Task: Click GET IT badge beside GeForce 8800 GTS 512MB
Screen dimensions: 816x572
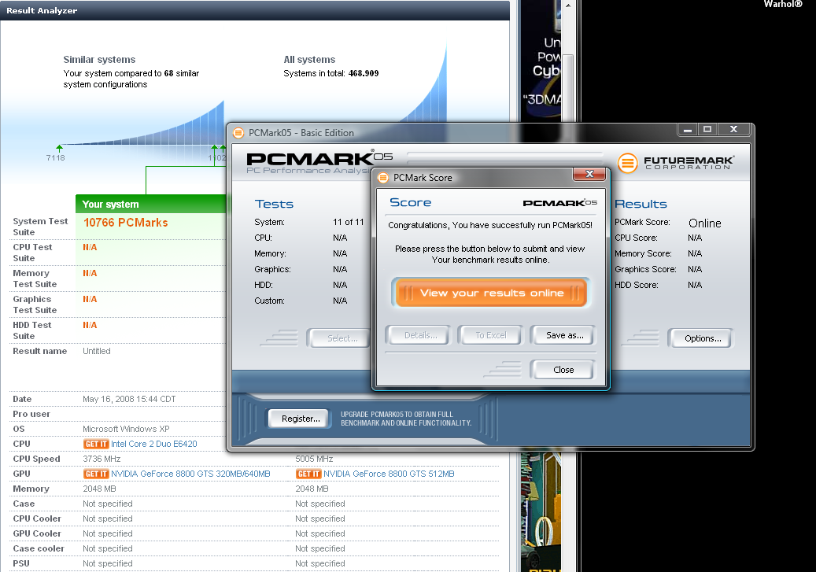Action: click(308, 474)
